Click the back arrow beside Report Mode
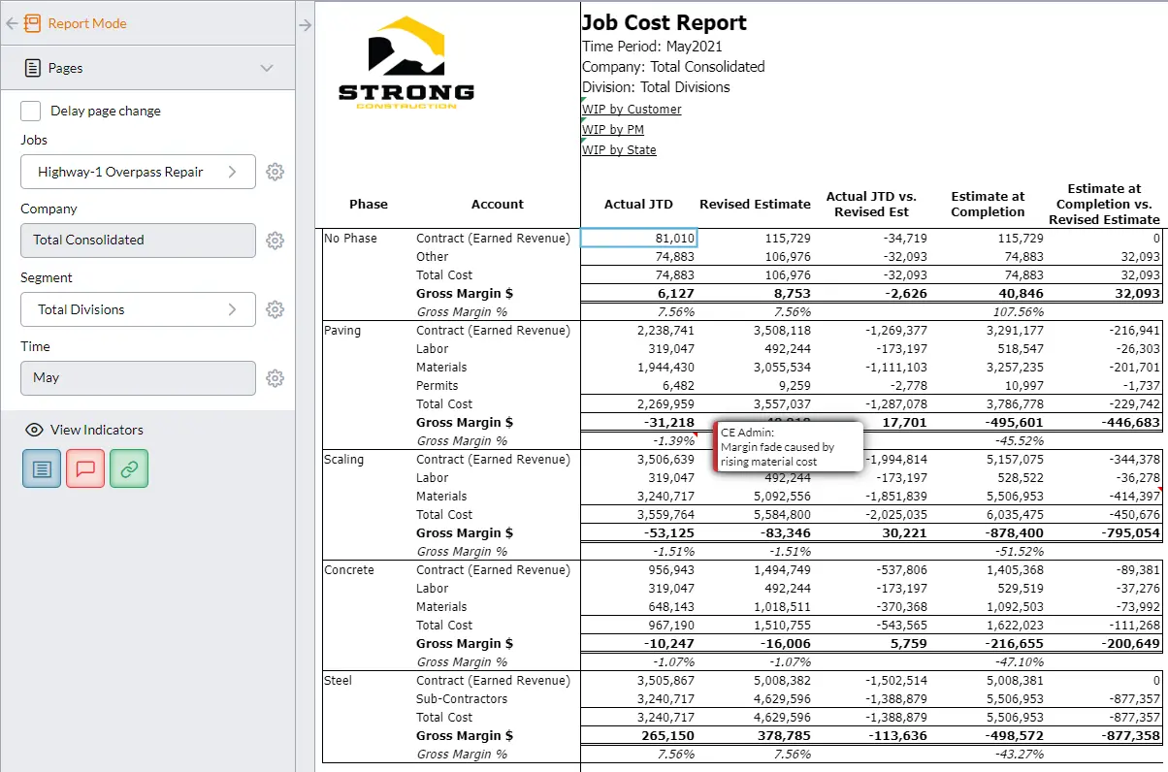 coord(11,23)
